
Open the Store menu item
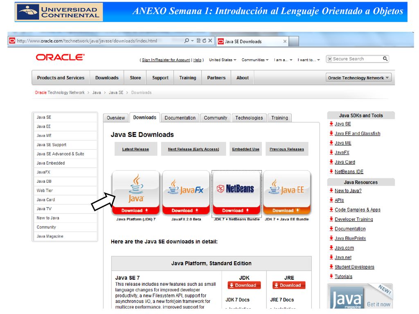tap(135, 78)
